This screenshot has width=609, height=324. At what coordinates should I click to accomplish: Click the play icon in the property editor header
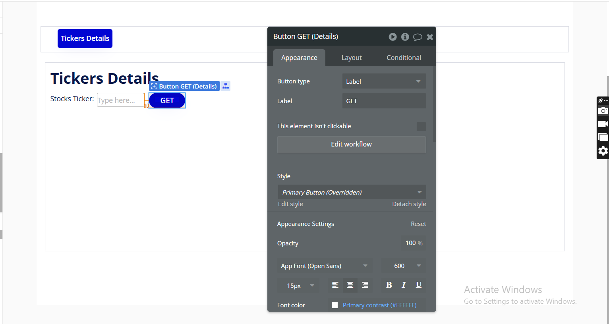click(x=392, y=37)
